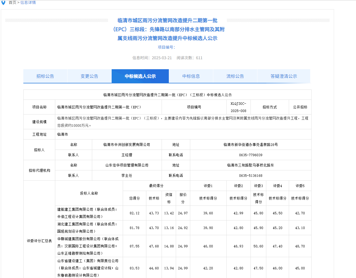Click the 评委评分汇总表 label cell
This screenshot has height=278, width=356.
pyautogui.click(x=39, y=241)
